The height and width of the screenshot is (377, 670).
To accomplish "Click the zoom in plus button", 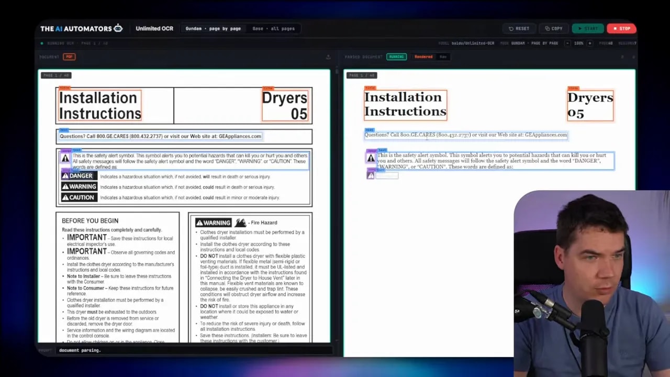I will (590, 43).
